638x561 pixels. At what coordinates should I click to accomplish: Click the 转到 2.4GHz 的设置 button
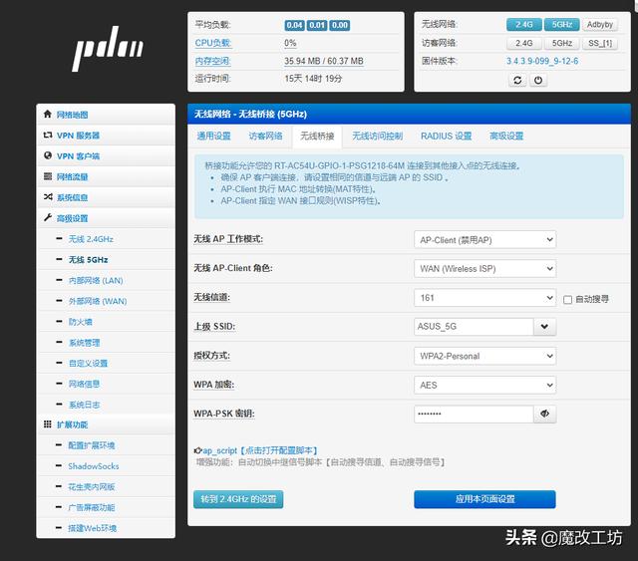[238, 499]
